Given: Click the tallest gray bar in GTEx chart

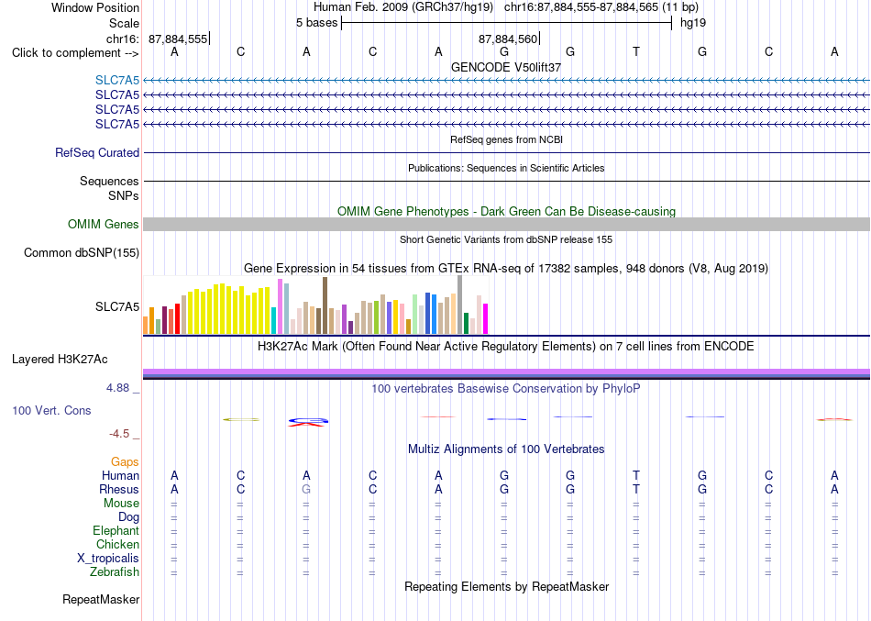Looking at the screenshot, I should coord(459,305).
